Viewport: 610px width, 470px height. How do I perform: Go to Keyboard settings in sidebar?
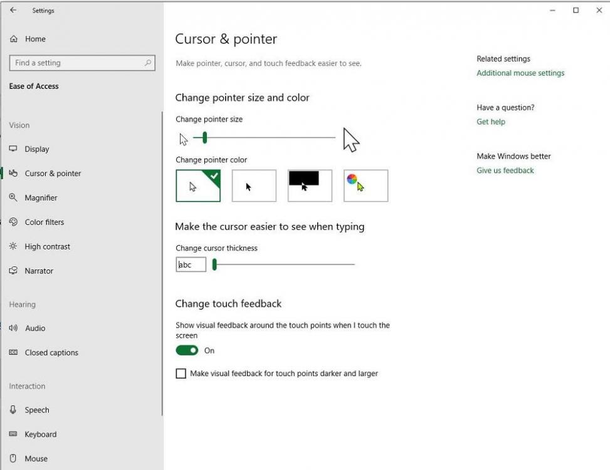pyautogui.click(x=40, y=434)
